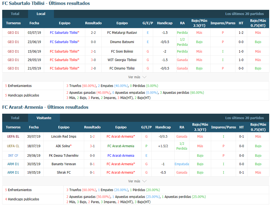Open ARM D1 link in 30/05/19 row
The height and width of the screenshot is (205, 273).
pyautogui.click(x=13, y=164)
